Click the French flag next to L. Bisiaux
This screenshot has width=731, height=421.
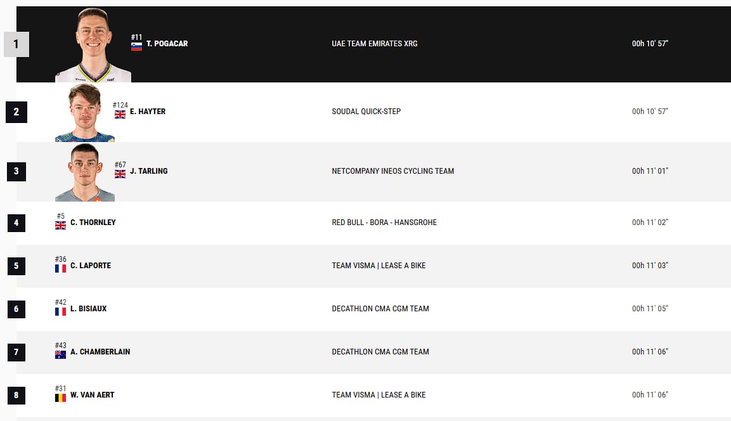tap(61, 311)
